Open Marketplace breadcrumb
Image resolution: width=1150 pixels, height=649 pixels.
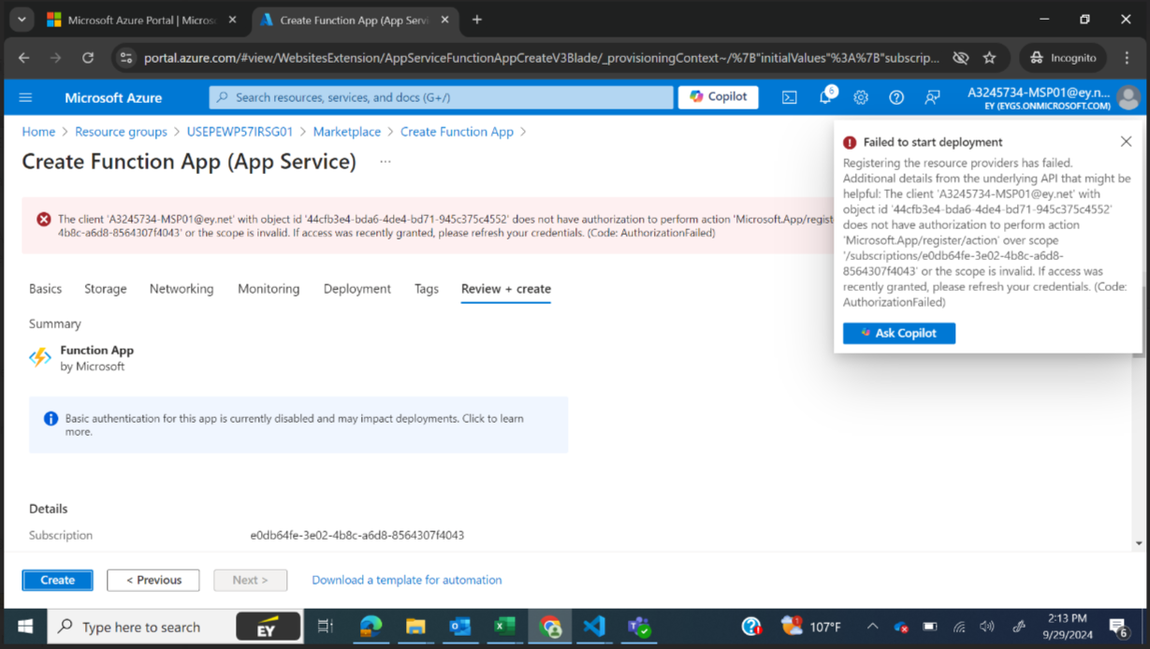tap(346, 132)
